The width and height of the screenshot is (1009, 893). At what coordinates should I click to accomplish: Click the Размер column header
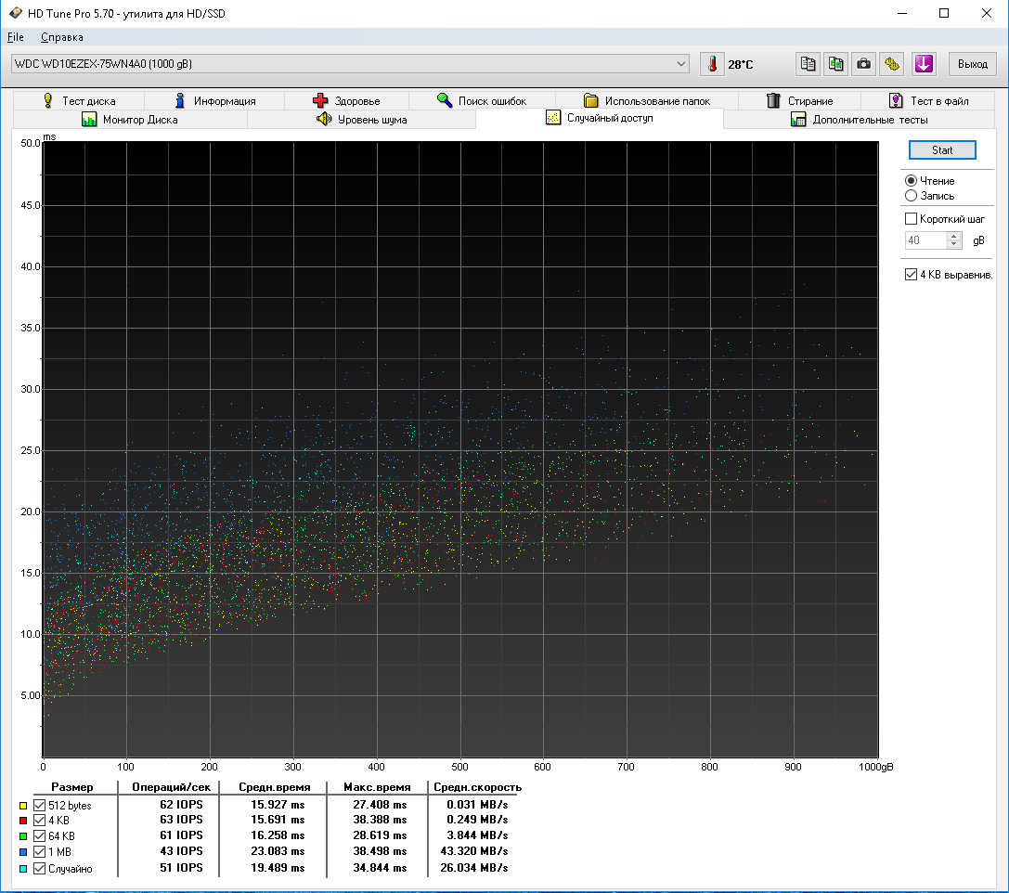click(x=72, y=787)
